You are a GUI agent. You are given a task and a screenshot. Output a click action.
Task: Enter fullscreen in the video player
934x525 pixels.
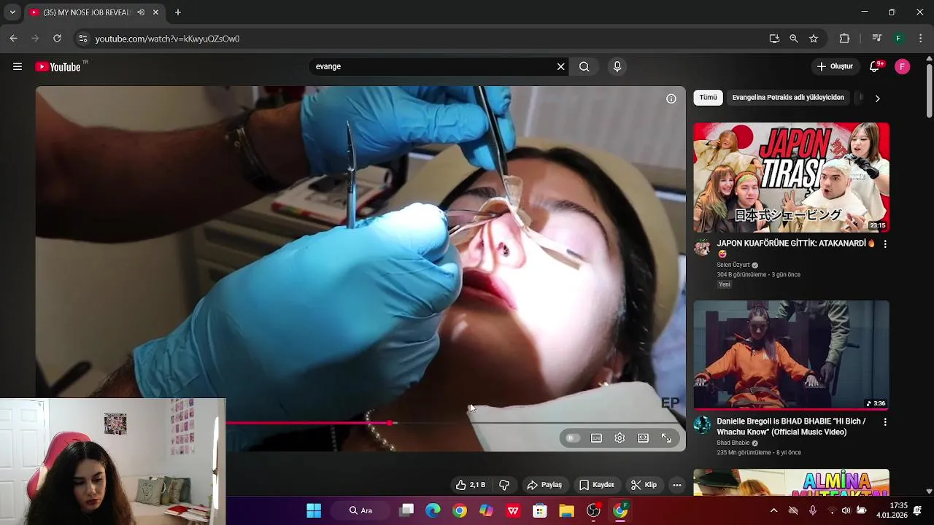[666, 438]
